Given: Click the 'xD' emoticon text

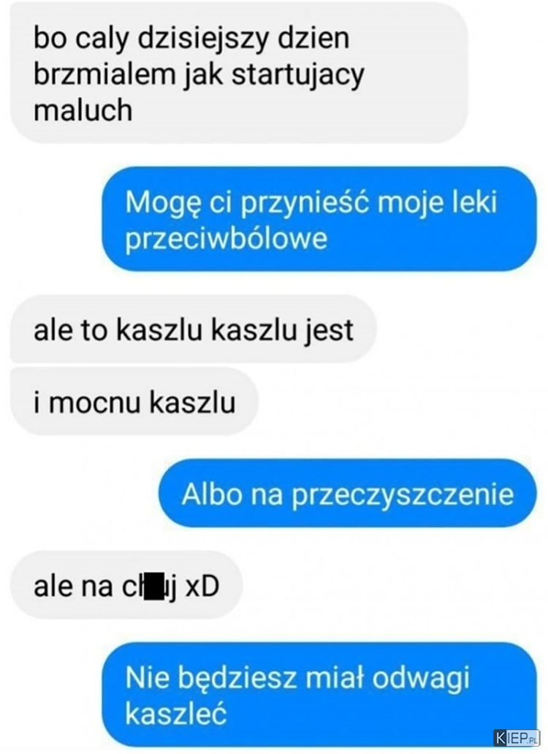Looking at the screenshot, I should (202, 586).
